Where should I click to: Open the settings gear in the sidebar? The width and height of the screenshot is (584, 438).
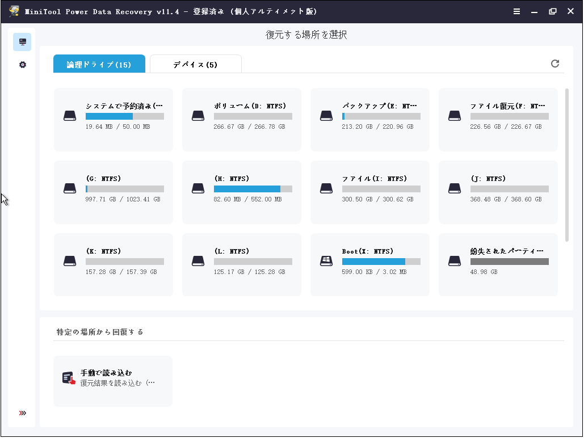pyautogui.click(x=22, y=64)
